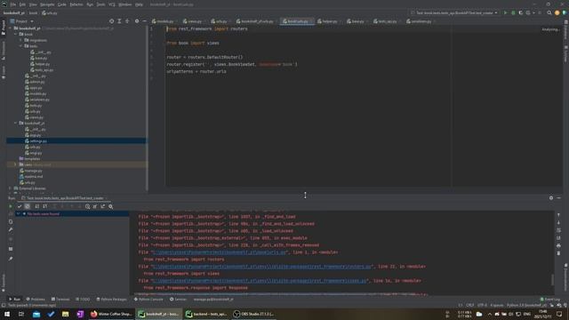Open the Refactor menu
The height and width of the screenshot is (320, 569).
coord(76,4)
